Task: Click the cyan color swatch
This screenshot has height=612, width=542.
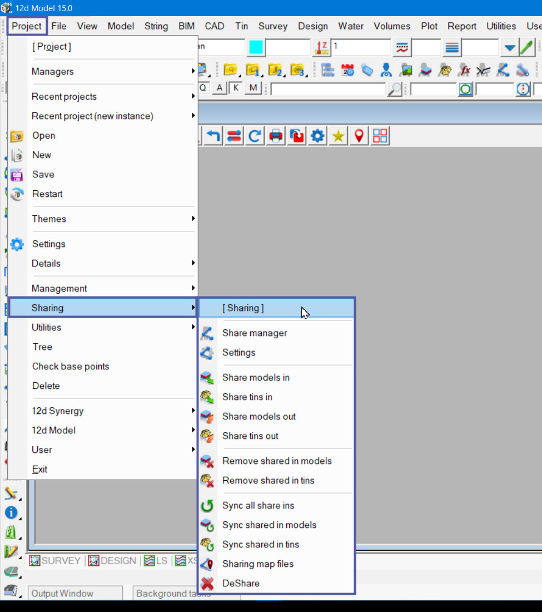Action: tap(256, 47)
